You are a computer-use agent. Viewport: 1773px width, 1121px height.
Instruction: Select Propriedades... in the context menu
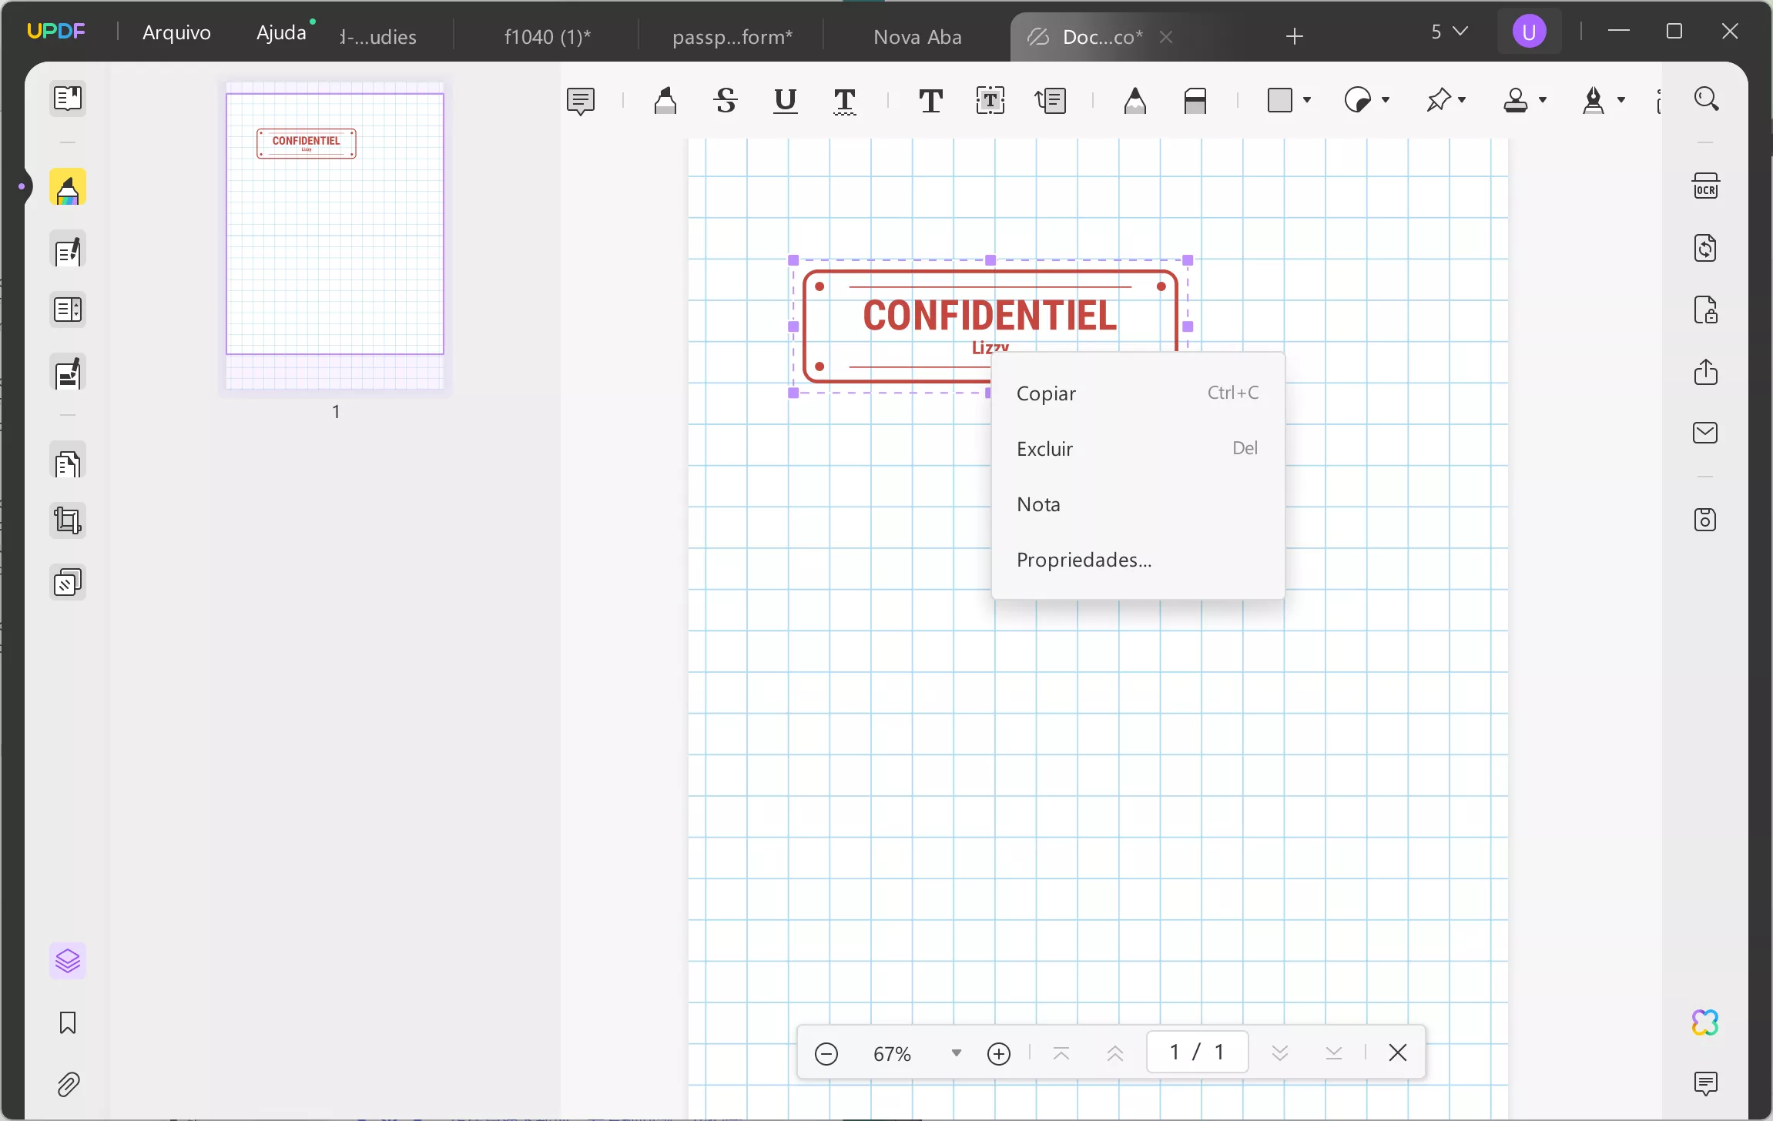point(1084,560)
